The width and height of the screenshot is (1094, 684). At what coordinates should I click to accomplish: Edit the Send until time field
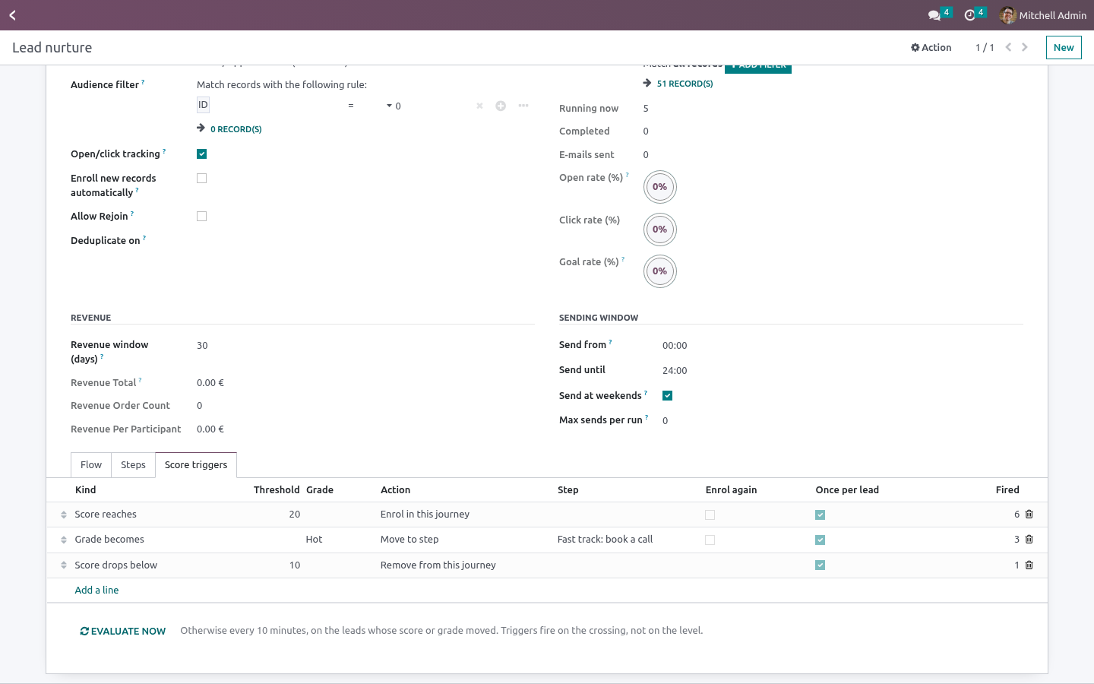coord(842,370)
